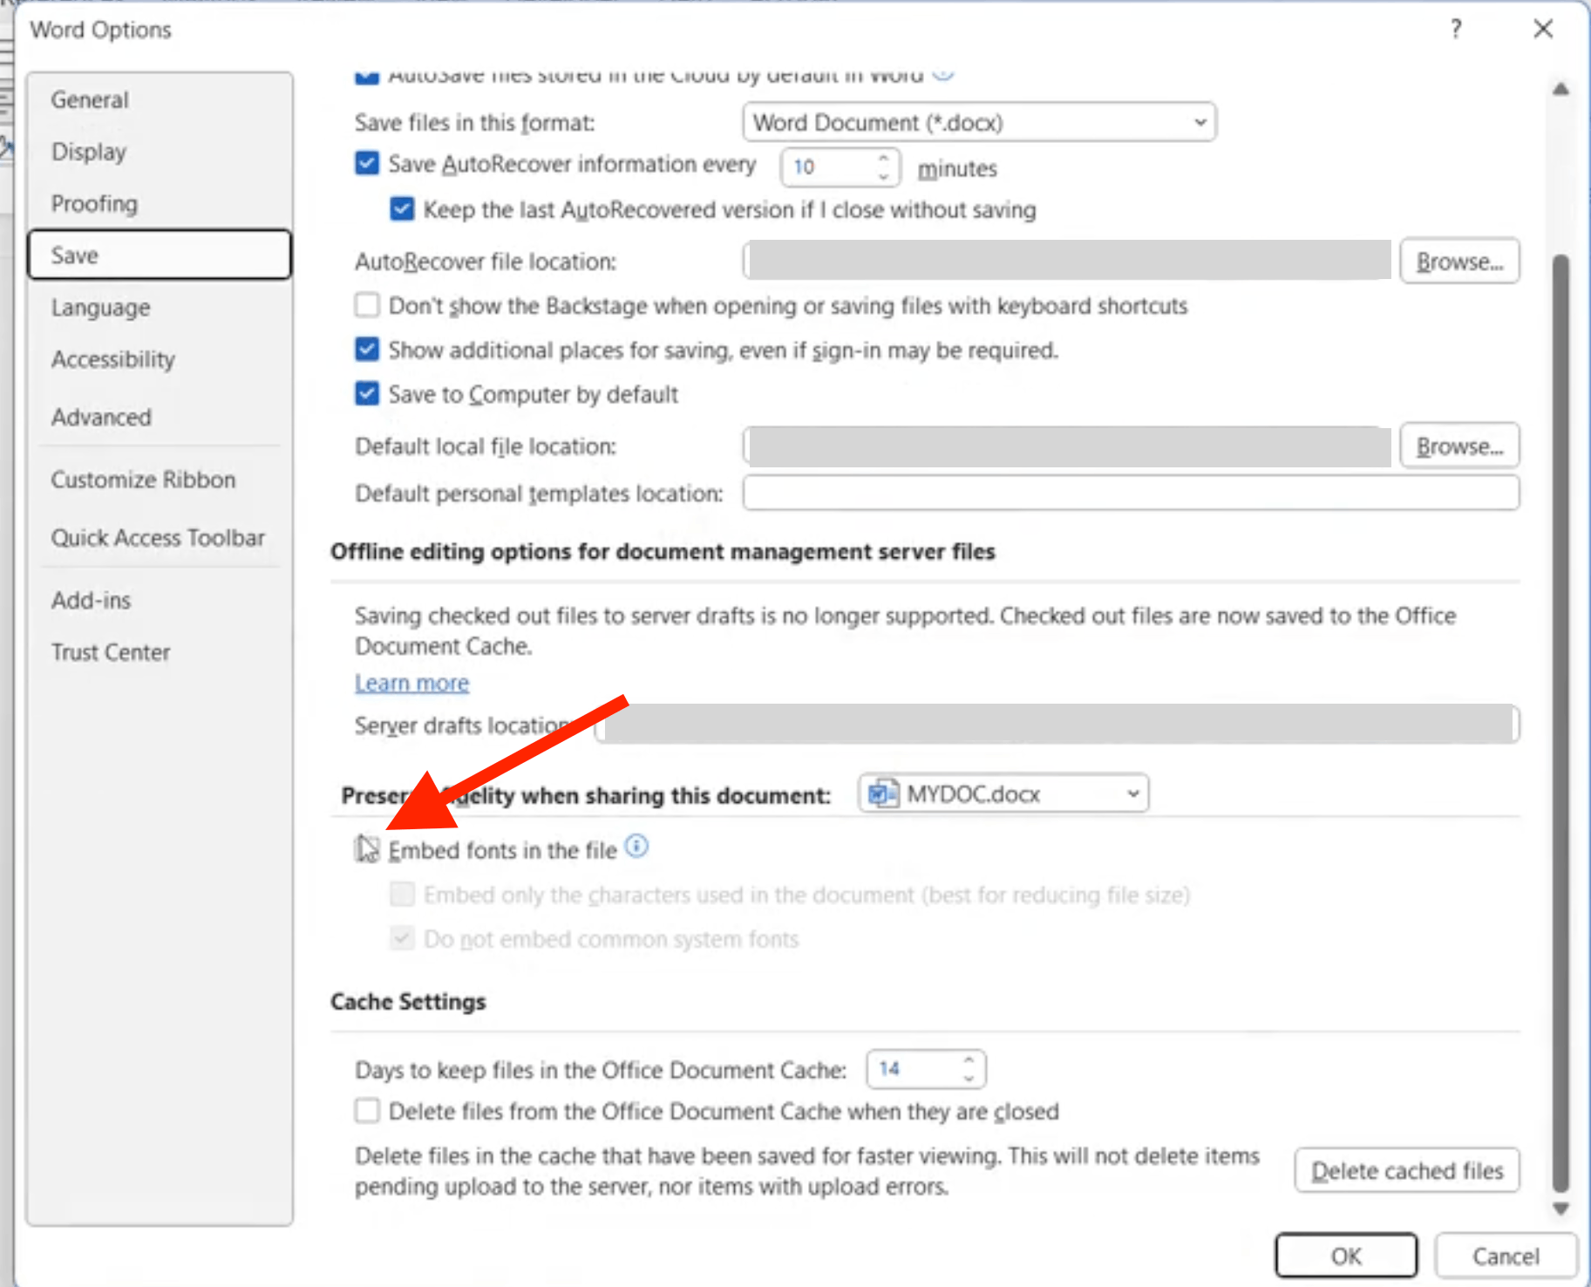Enable Don't show the Backstage checkbox

[367, 305]
